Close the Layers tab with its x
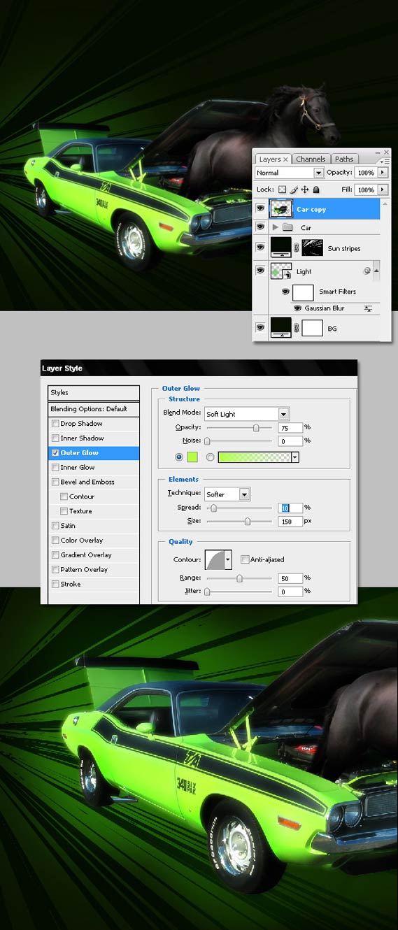This screenshot has height=930, width=398. point(285,159)
